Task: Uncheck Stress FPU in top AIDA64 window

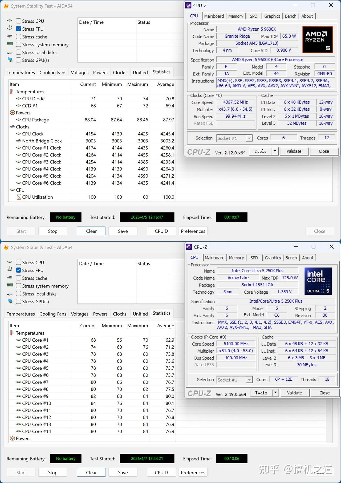Action: click(18, 29)
